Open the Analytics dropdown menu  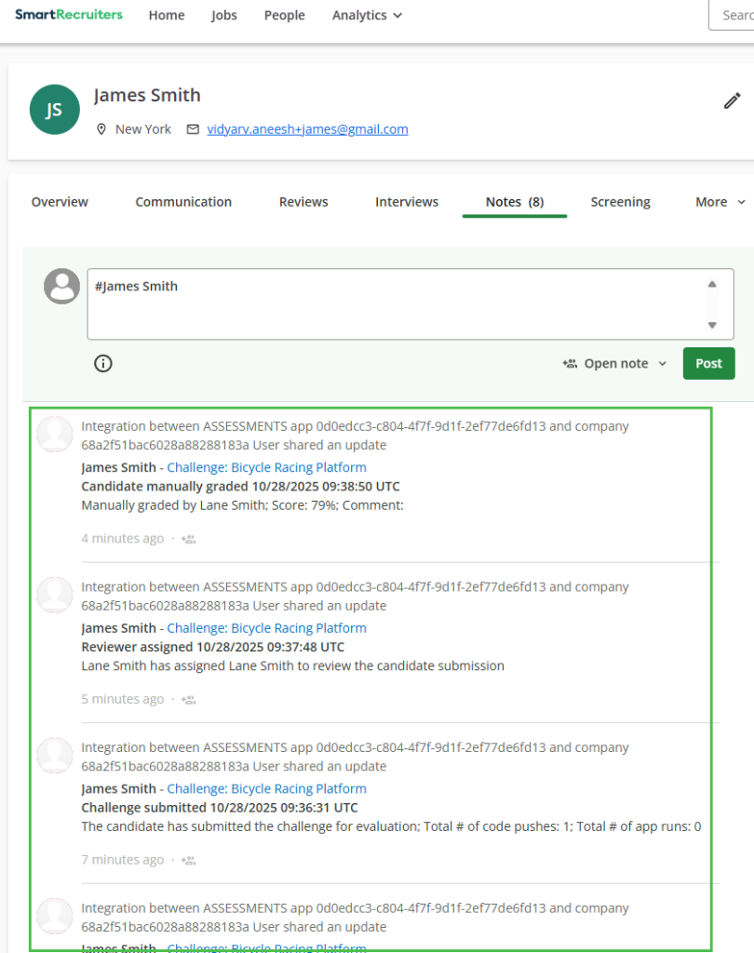point(367,16)
